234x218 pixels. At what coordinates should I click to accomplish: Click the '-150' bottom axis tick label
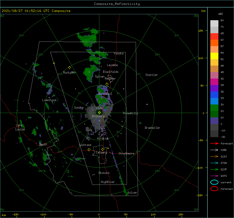[15, 214]
